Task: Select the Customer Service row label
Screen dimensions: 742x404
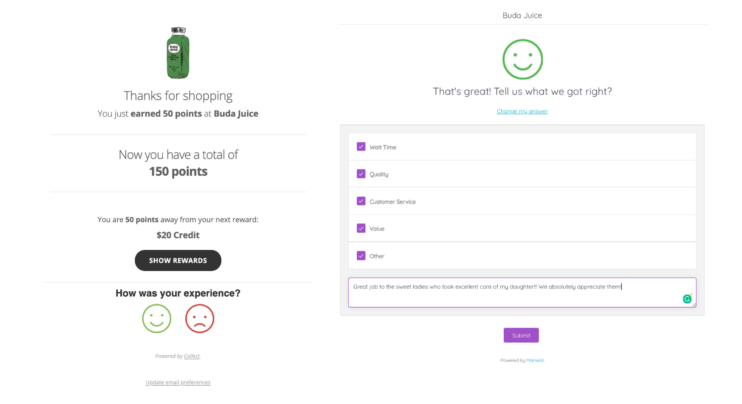Action: click(392, 202)
